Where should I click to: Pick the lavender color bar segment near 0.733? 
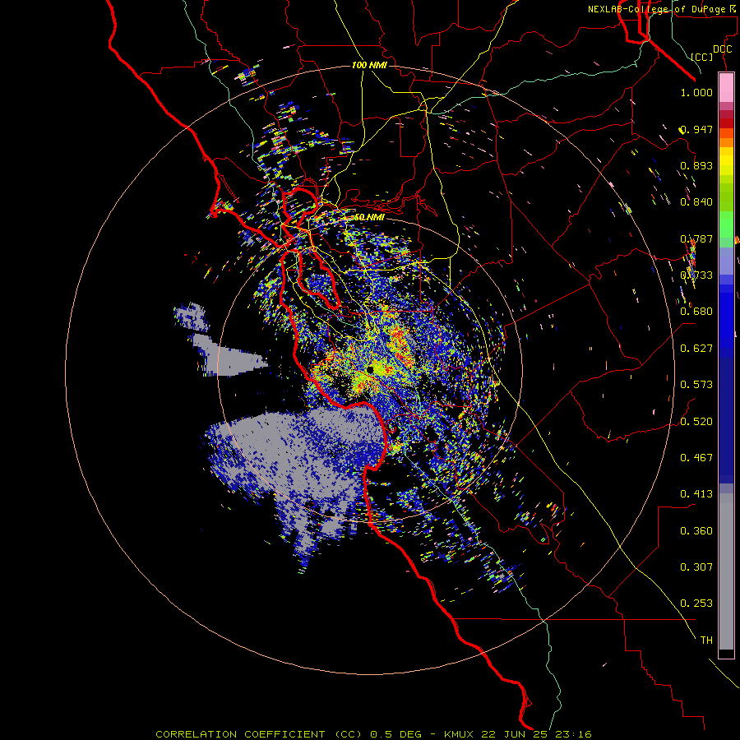[x=726, y=261]
